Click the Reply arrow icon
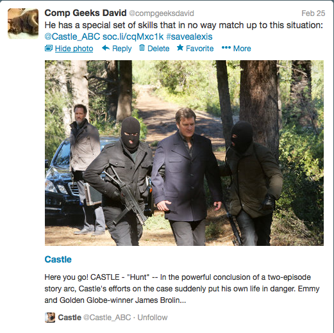Screen dimensions: 334x333 tap(106, 48)
